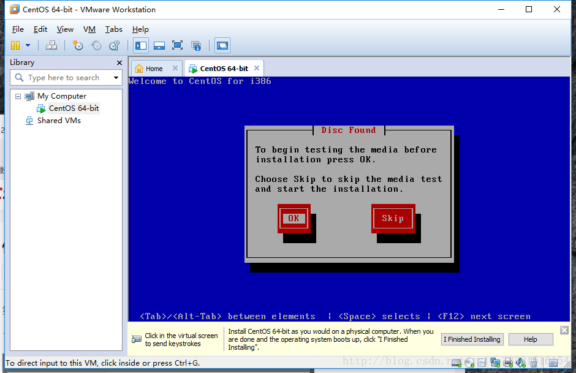Viewport: 576px width, 373px height.
Task: Click the hard disk status icon
Action: tap(457, 363)
